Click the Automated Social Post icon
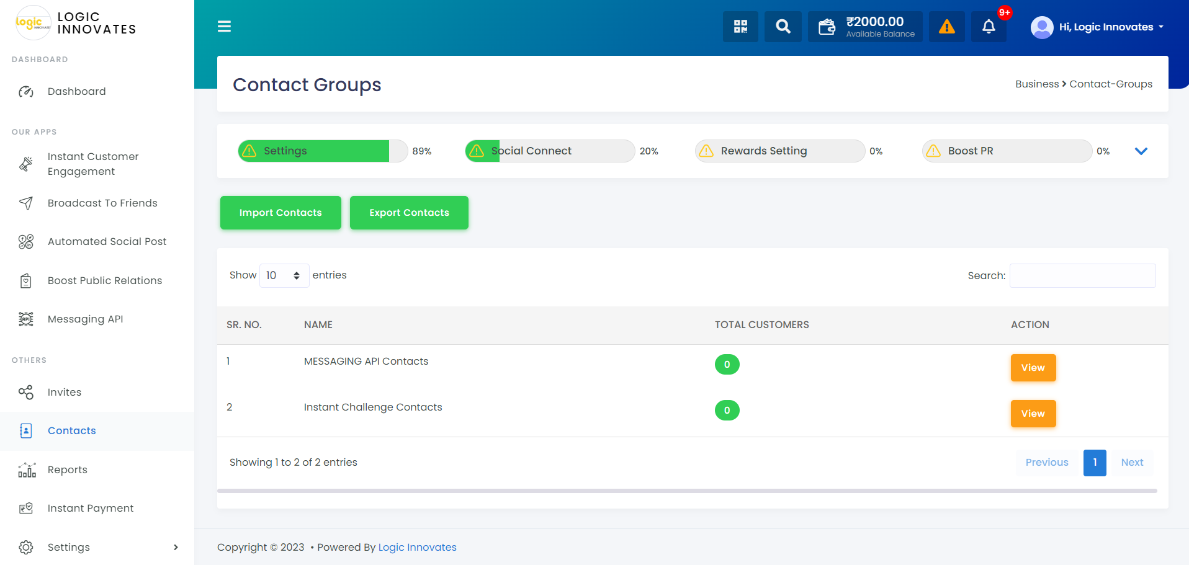Viewport: 1189px width, 565px height. pos(26,242)
